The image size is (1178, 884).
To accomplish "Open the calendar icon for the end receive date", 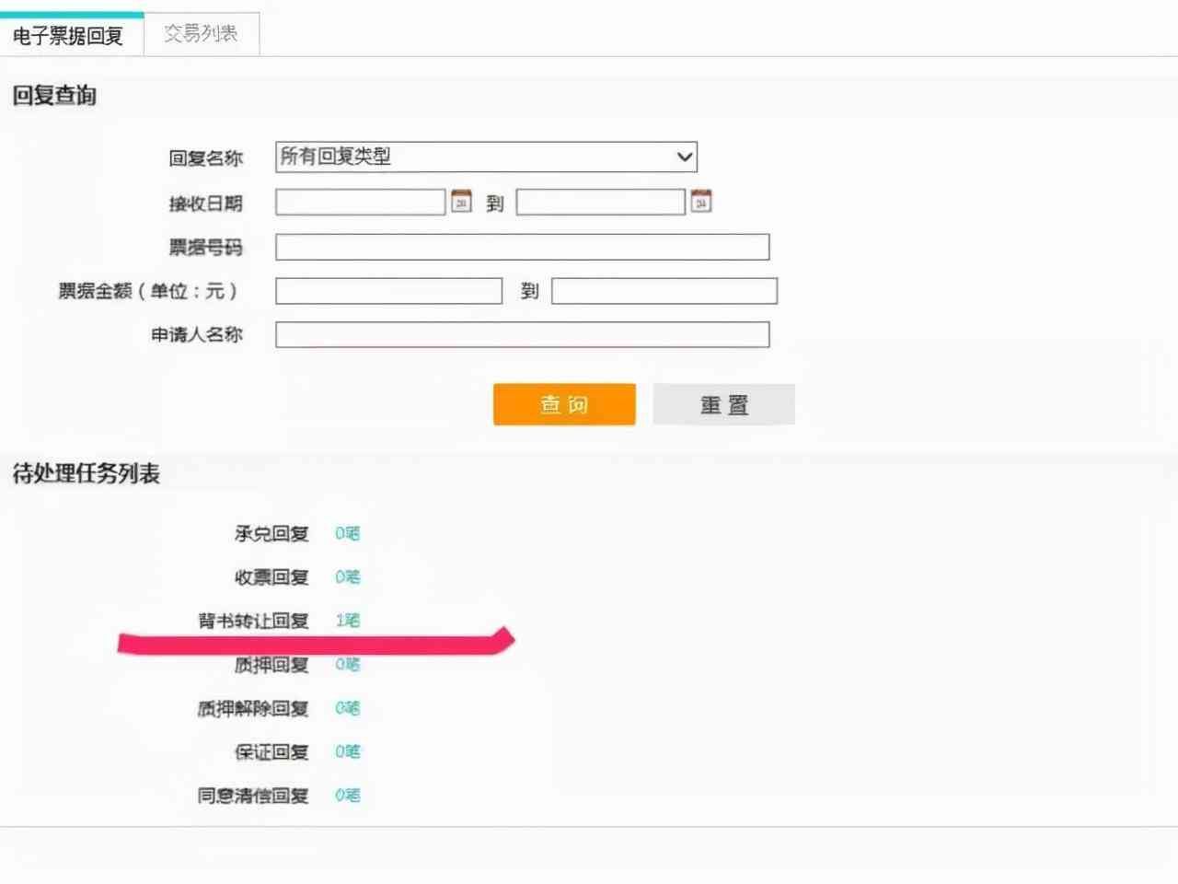I will [x=701, y=201].
